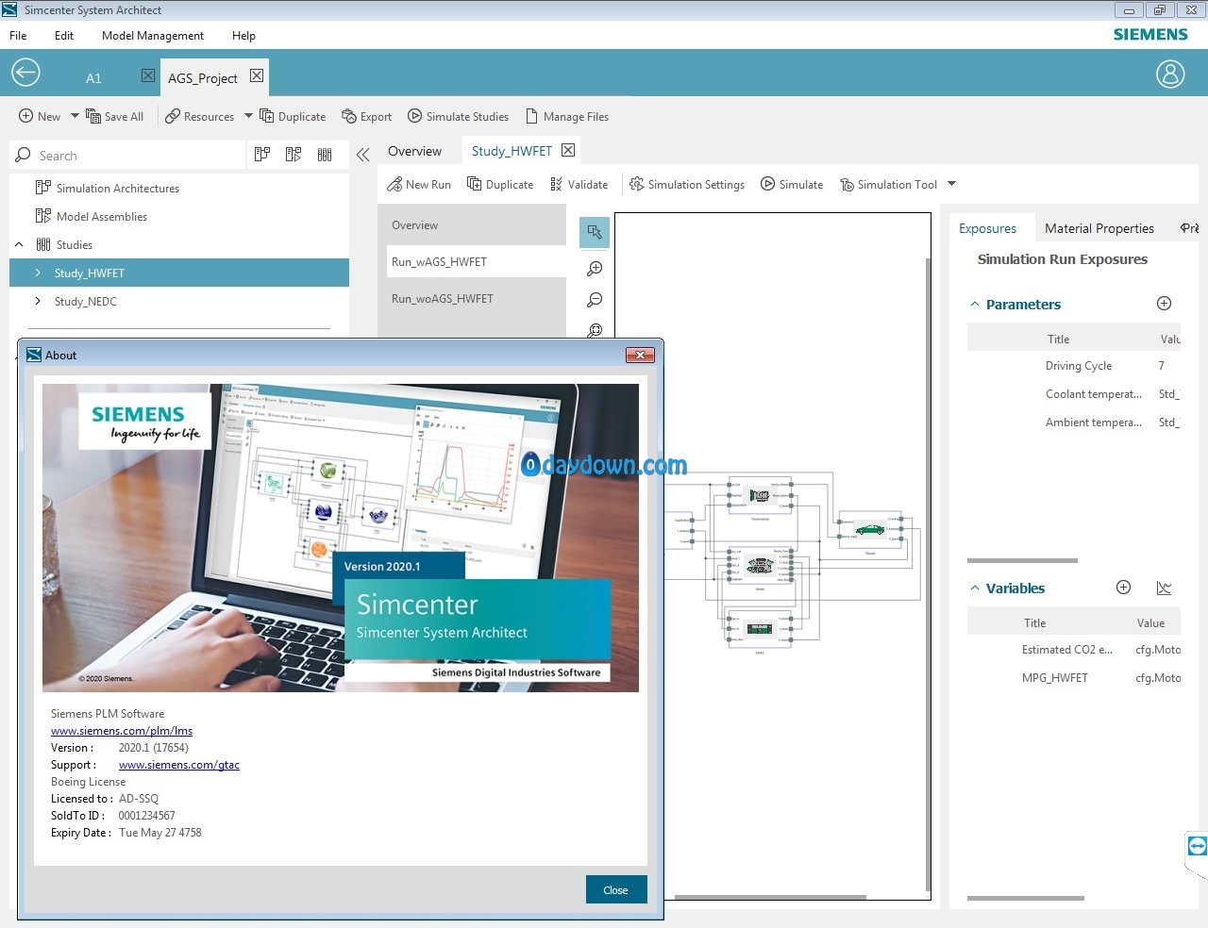Open the Help menu
Image resolution: width=1208 pixels, height=928 pixels.
(x=243, y=35)
